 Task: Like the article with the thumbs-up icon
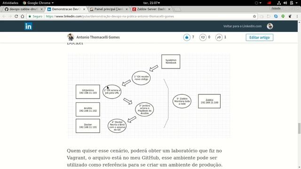(187, 37)
